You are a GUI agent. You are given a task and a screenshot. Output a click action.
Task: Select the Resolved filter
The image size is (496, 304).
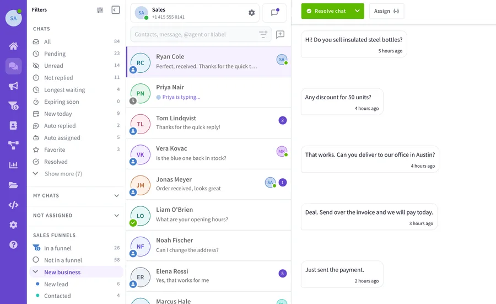tap(76, 162)
